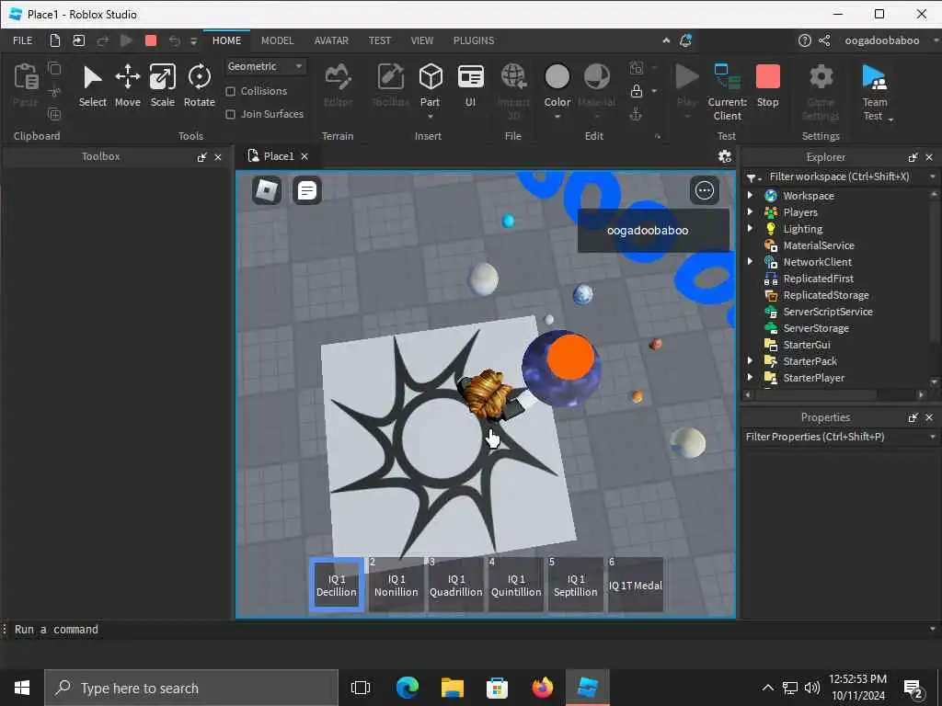Open the oogadoobaboo account dropdown
942x706 pixels.
[x=935, y=40]
